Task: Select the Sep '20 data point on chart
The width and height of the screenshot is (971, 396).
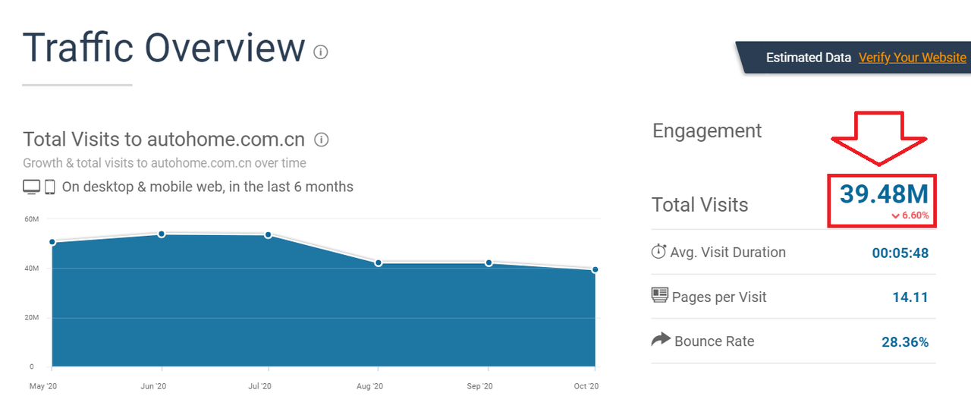Action: coord(489,262)
